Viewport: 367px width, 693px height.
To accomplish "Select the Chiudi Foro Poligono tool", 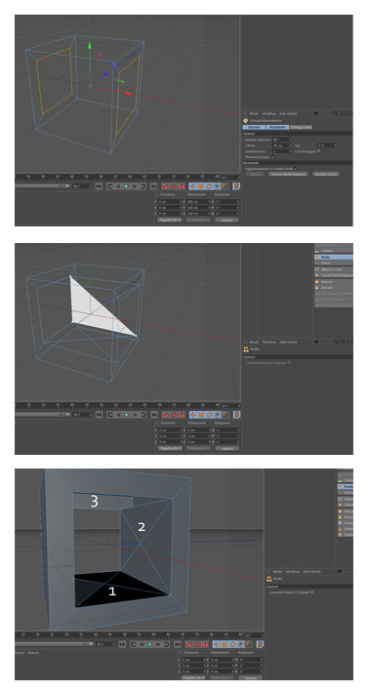I will point(334,275).
